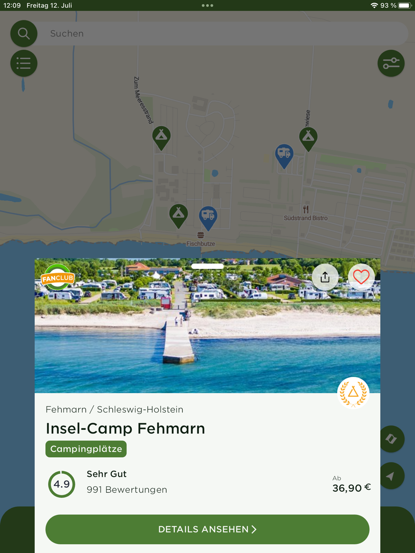Image resolution: width=415 pixels, height=553 pixels.
Task: Click the Suchen search field
Action: pos(222,34)
